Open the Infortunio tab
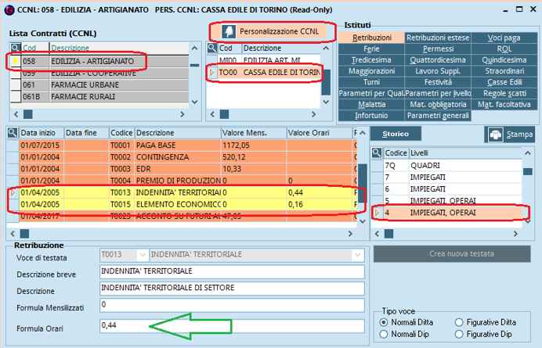 click(371, 115)
